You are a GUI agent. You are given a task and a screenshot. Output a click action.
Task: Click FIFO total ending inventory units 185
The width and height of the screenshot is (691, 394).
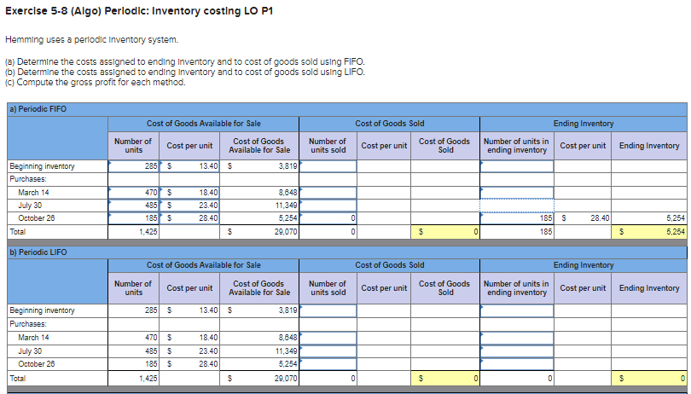517,232
